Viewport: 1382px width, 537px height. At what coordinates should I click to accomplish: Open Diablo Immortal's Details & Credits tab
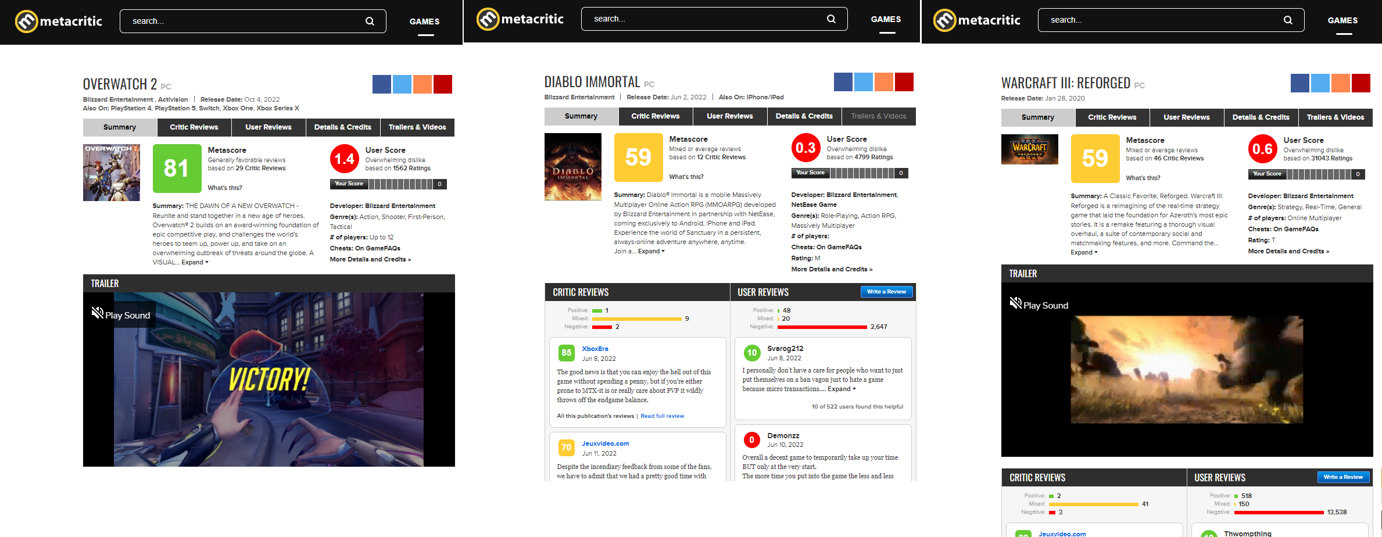coord(804,116)
